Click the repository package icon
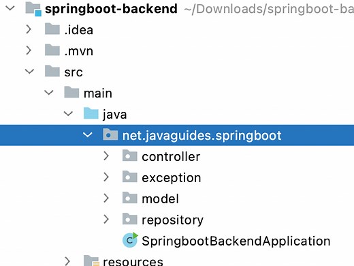The width and height of the screenshot is (354, 266). (x=130, y=219)
